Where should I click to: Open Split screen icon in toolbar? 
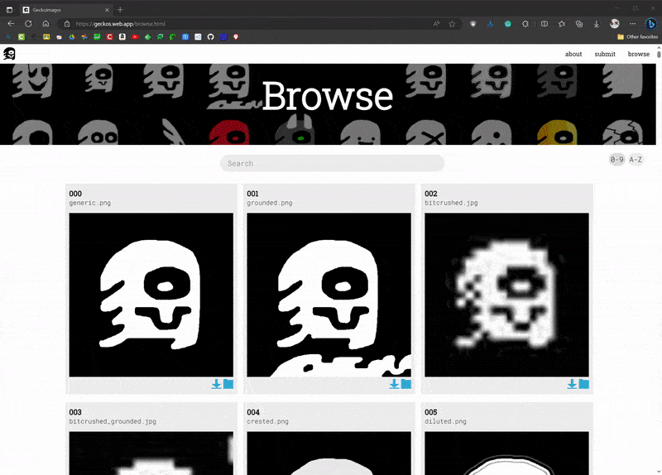544,24
